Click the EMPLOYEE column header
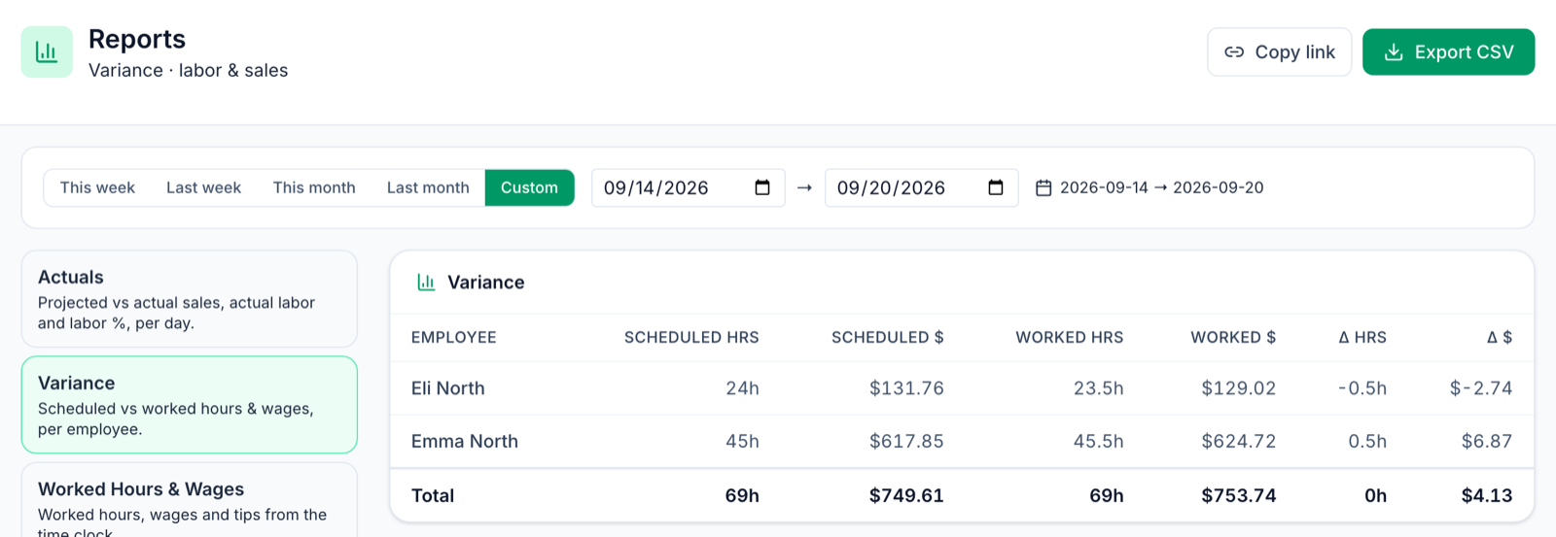The width and height of the screenshot is (1556, 537). pos(453,338)
